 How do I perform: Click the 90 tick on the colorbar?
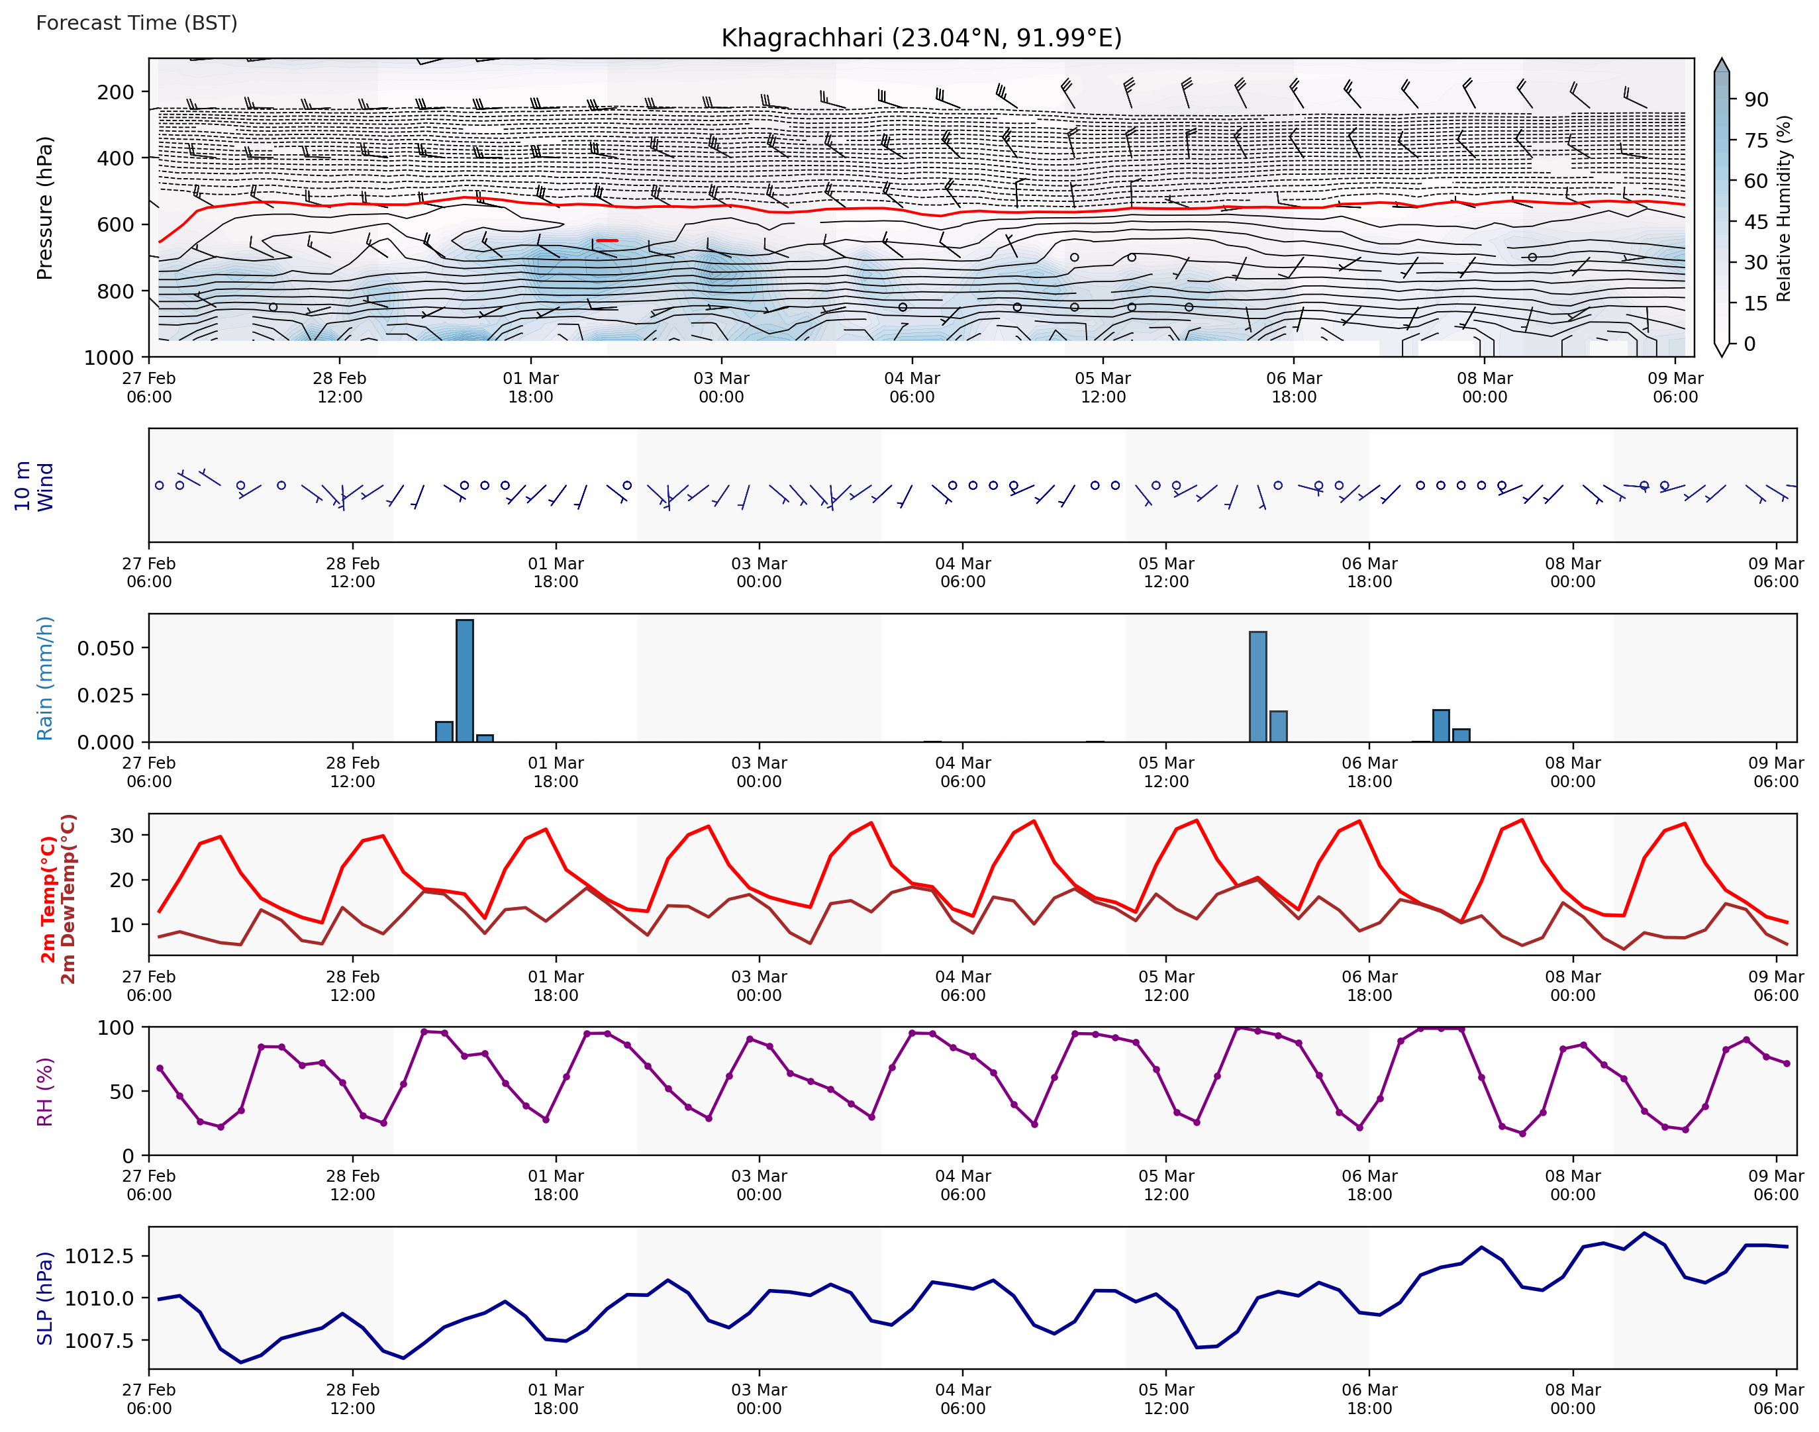(1755, 100)
